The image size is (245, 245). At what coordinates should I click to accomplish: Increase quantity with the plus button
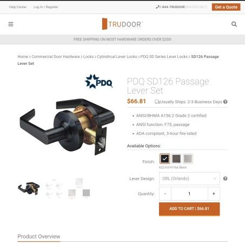214,194
